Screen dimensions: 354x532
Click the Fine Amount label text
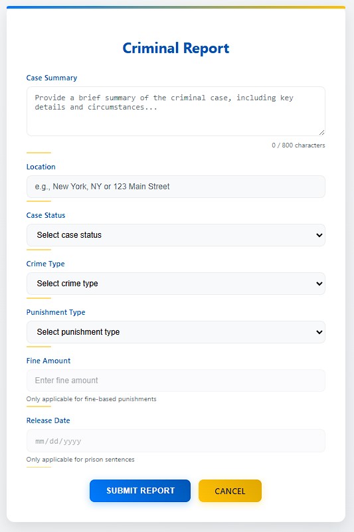48,361
